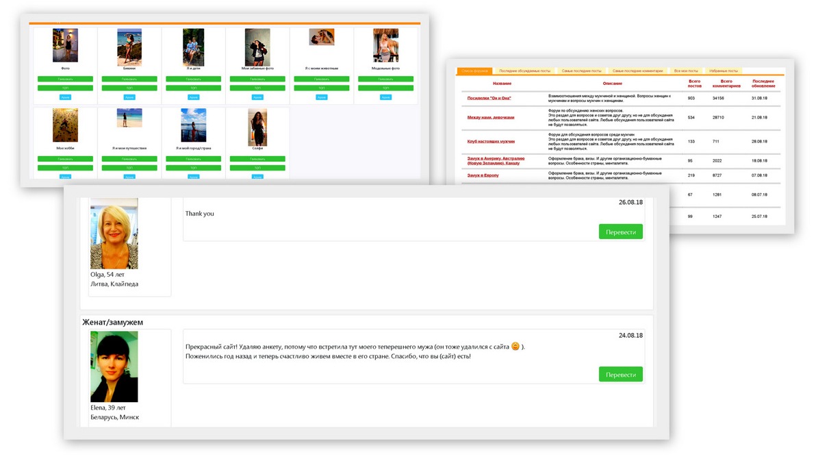Click the "Селфи" category photo
The height and width of the screenshot is (461, 816).
[257, 127]
